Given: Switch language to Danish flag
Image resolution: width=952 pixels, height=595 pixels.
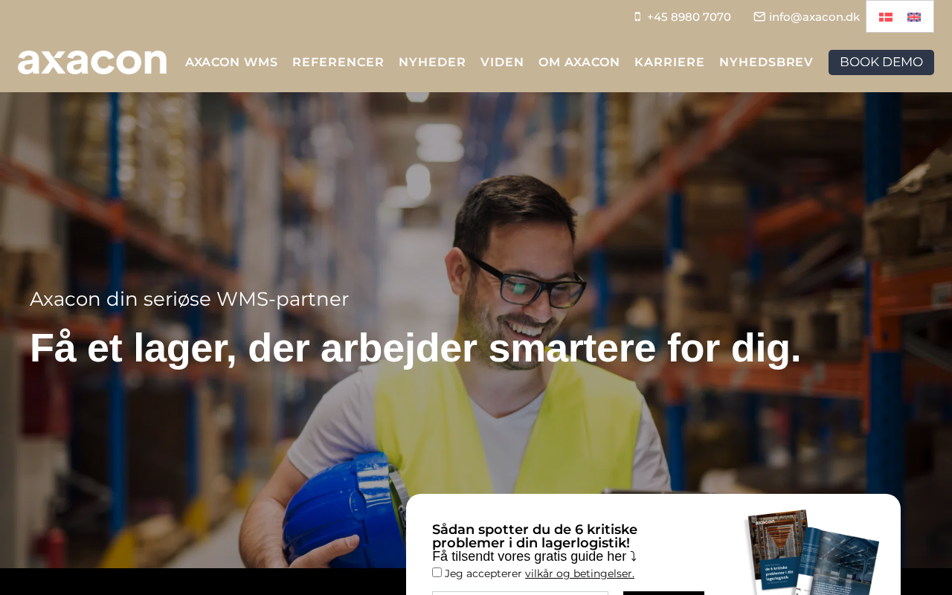Looking at the screenshot, I should click(x=885, y=17).
